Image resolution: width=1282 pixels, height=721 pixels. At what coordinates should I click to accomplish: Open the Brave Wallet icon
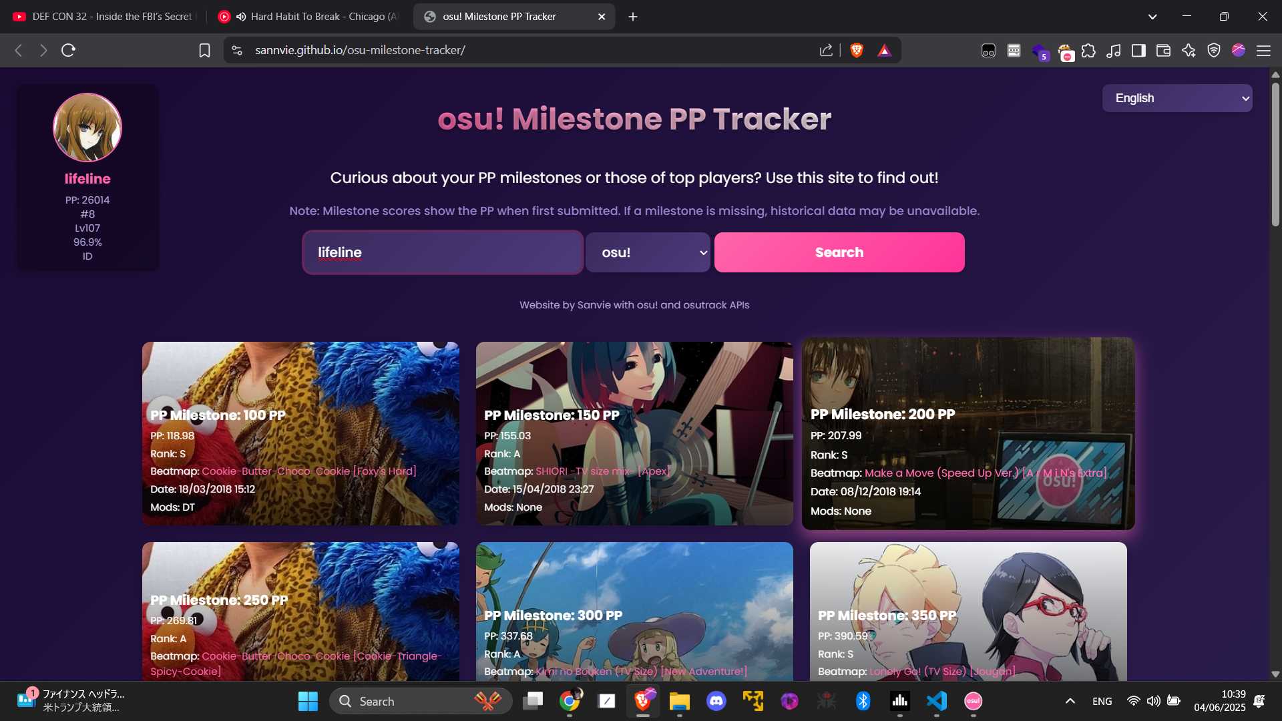click(x=1163, y=50)
